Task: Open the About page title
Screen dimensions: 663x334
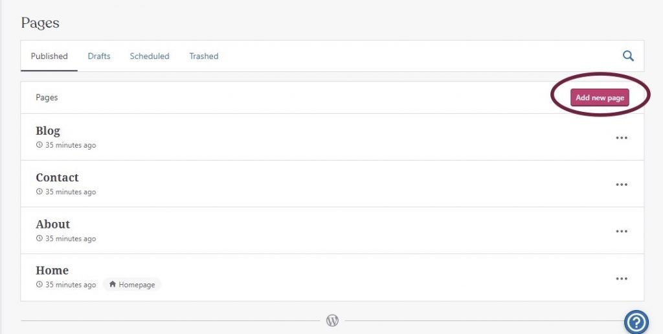Action: 53,224
